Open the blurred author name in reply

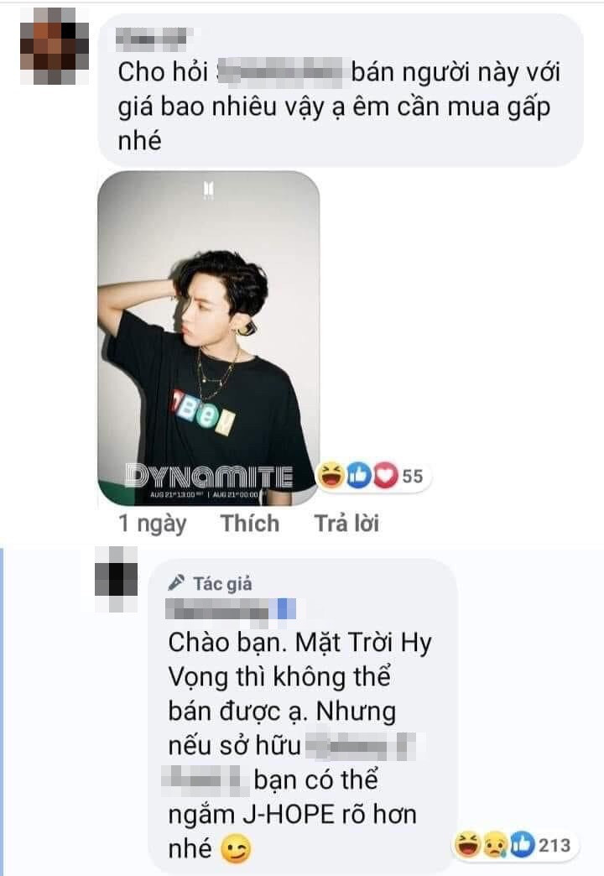[231, 609]
